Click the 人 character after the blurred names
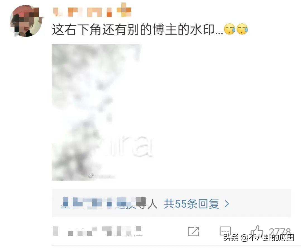Screen dimensions: 301x248 click(152, 204)
